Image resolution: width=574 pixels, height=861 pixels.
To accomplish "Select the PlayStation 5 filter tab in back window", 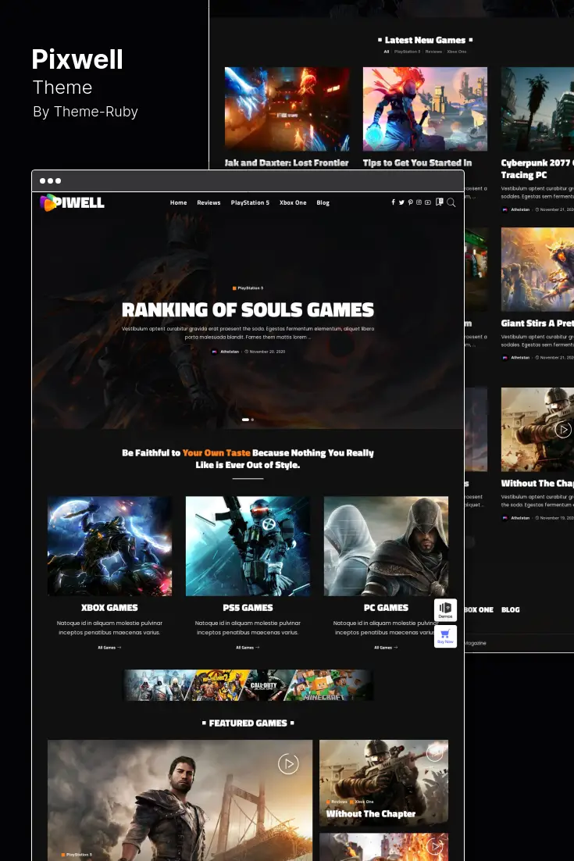I will tap(407, 52).
